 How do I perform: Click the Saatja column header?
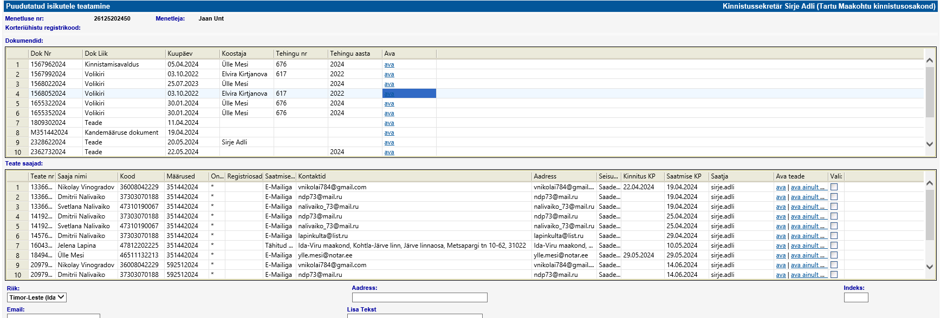click(x=741, y=176)
